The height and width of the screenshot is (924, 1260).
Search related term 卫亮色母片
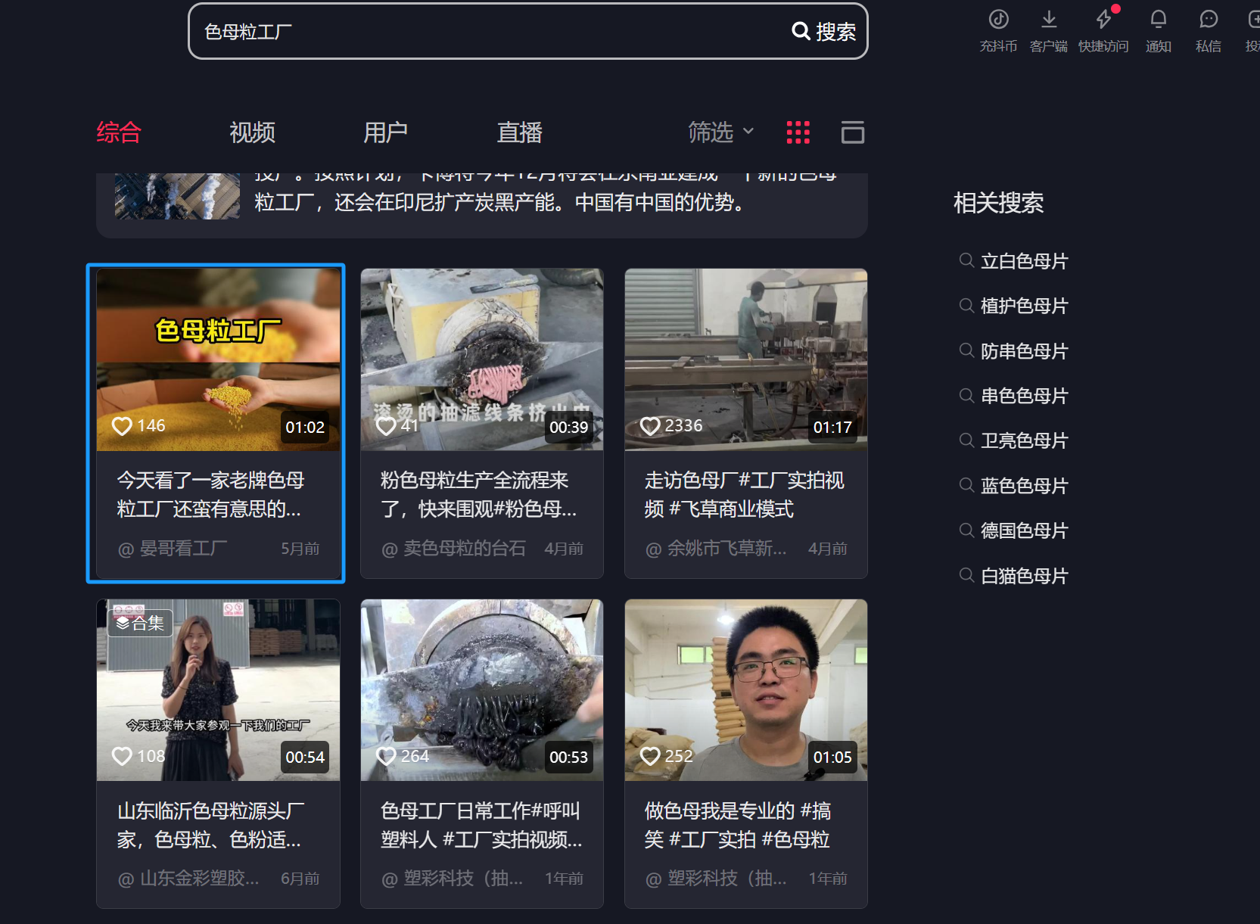1024,440
